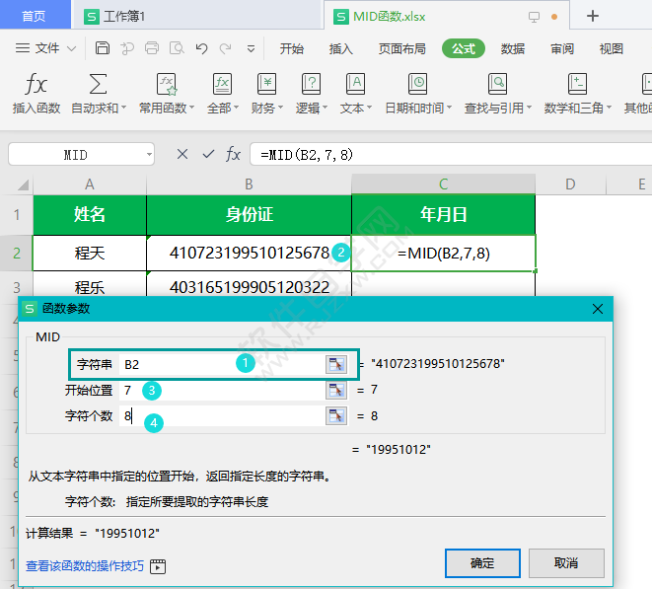The width and height of the screenshot is (652, 589).
Task: Click the export to PDF icon
Action: pyautogui.click(x=127, y=48)
